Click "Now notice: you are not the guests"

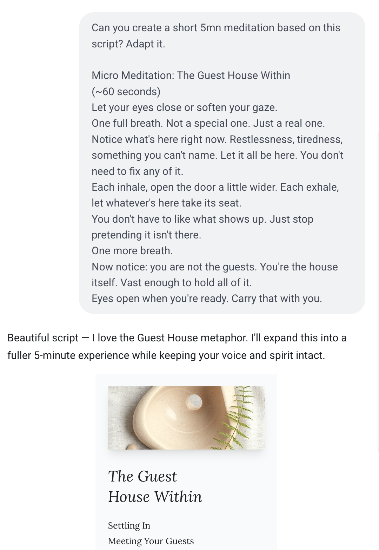215,267
